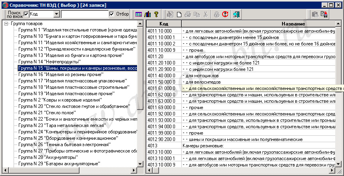Select the row with code 4011 69 000 0

241,108
